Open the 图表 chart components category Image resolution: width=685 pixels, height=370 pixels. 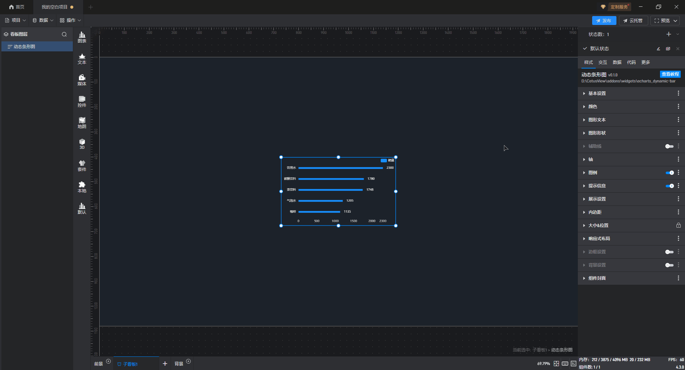(x=82, y=37)
